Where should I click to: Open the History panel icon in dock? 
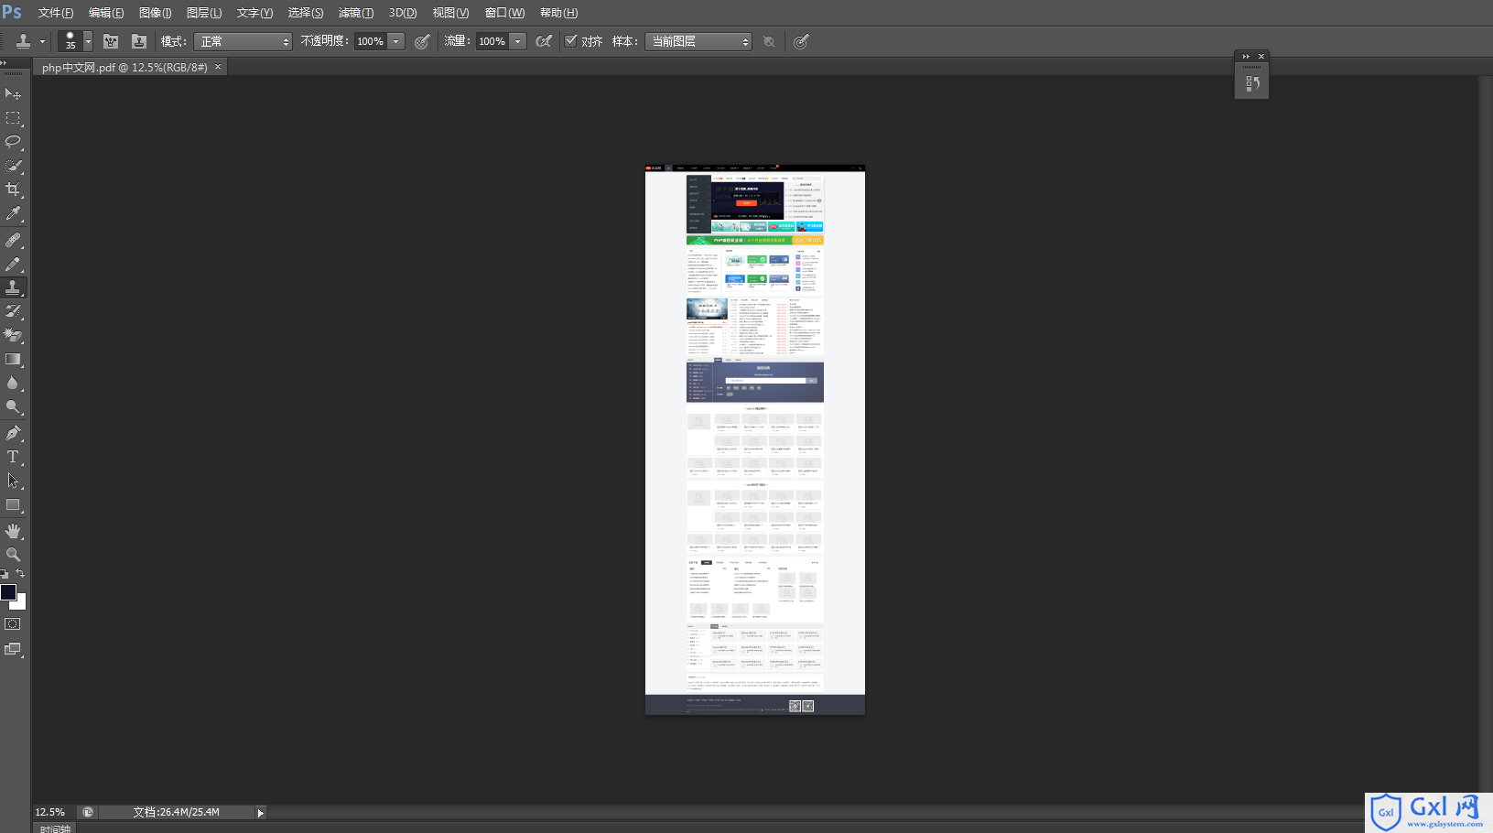pyautogui.click(x=1251, y=83)
